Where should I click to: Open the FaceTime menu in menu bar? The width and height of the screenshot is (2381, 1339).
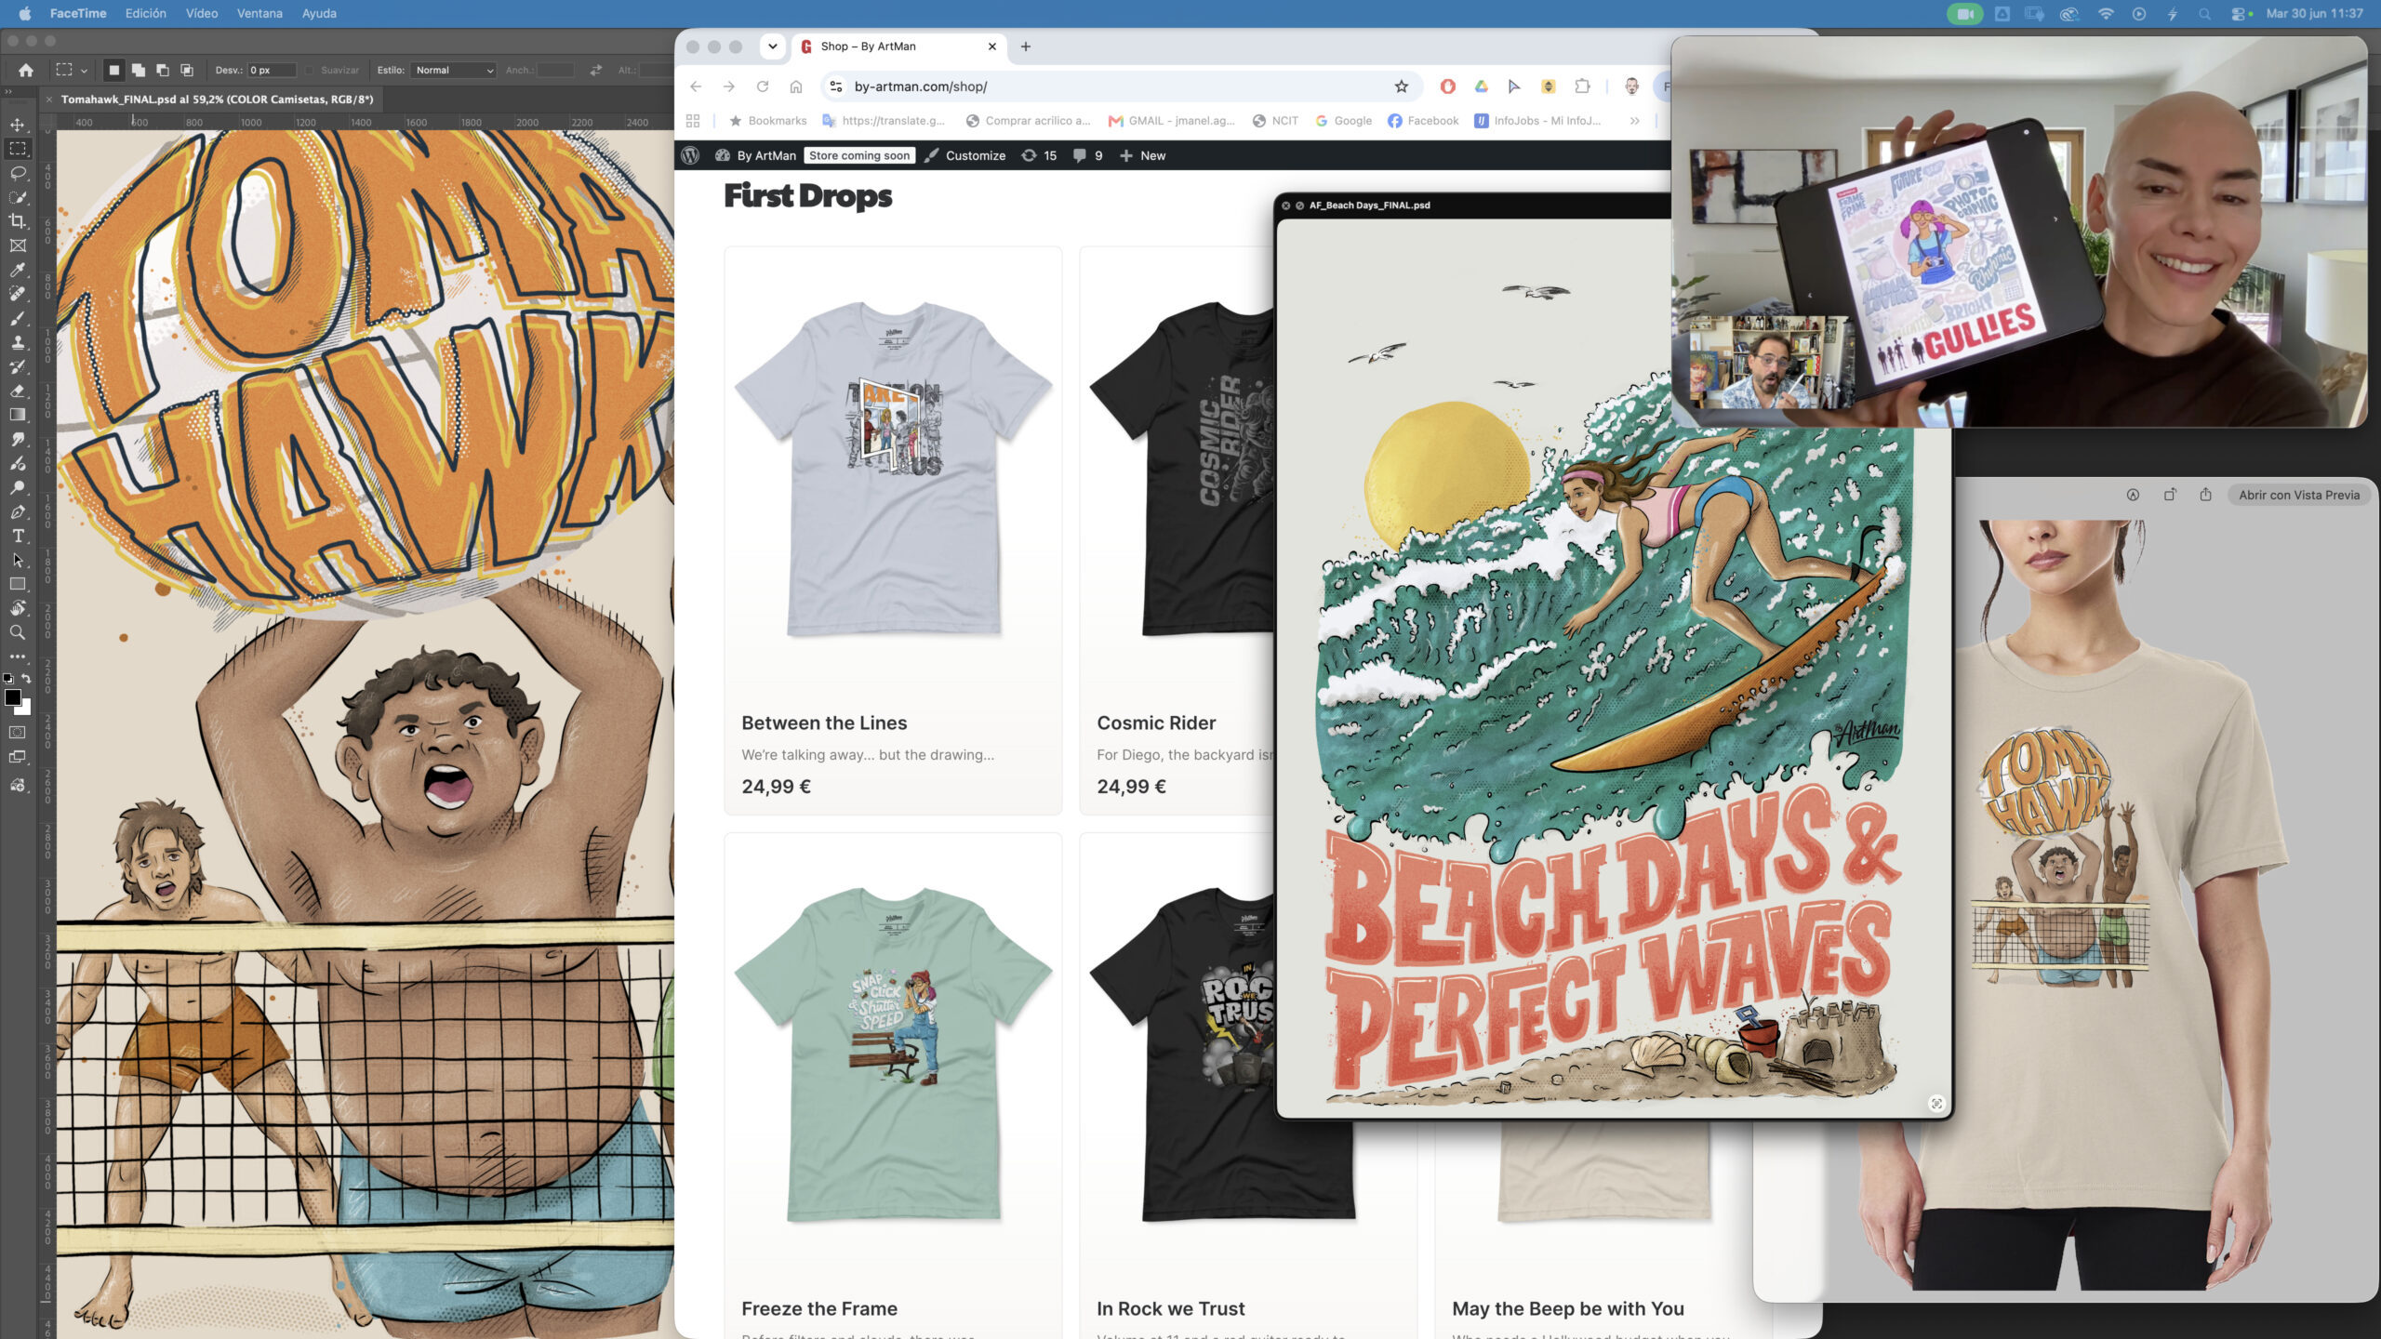(78, 13)
